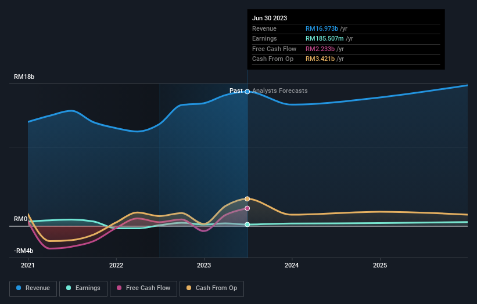This screenshot has width=477, height=304.
Task: Click the RM18b y-axis label
Action: click(x=24, y=77)
